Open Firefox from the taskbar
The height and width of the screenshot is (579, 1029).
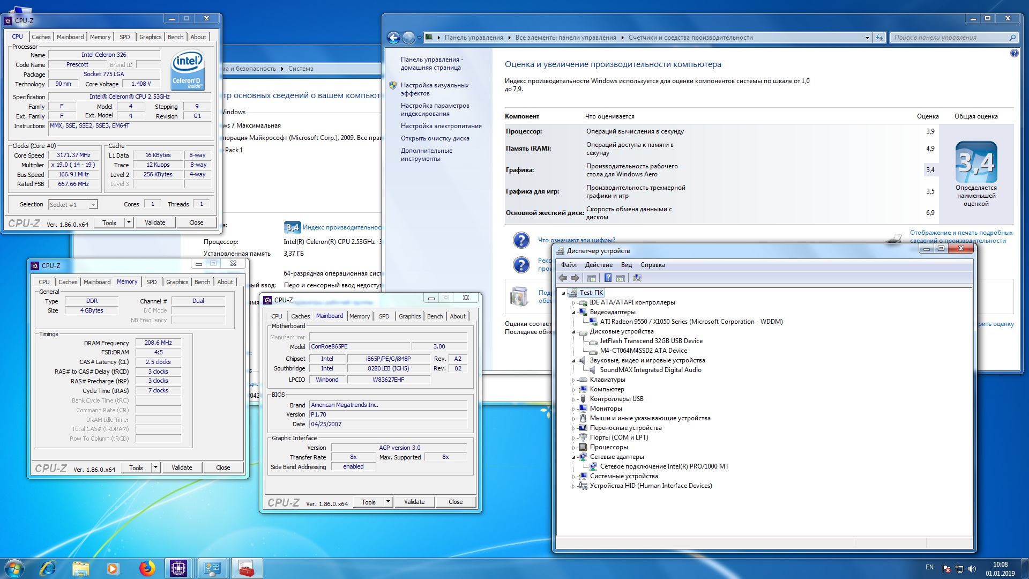pyautogui.click(x=146, y=568)
